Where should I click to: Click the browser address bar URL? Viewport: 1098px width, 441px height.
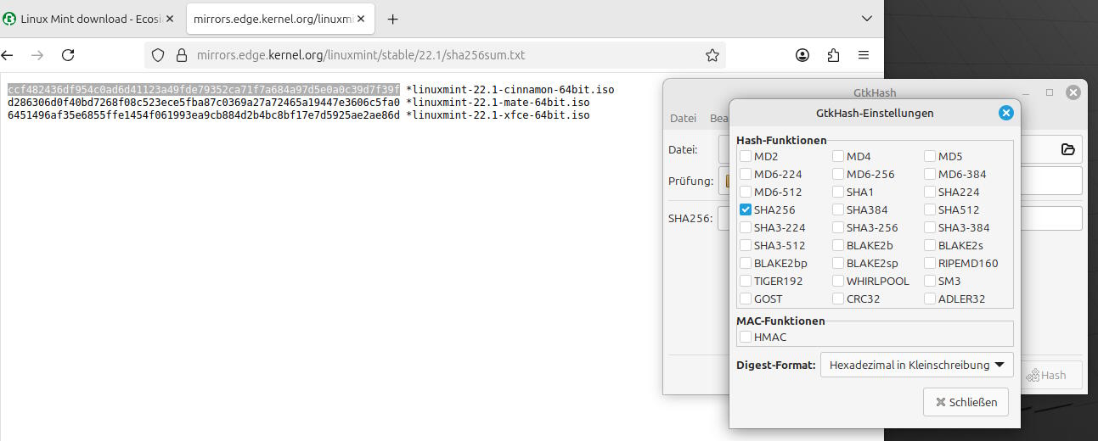click(x=361, y=55)
